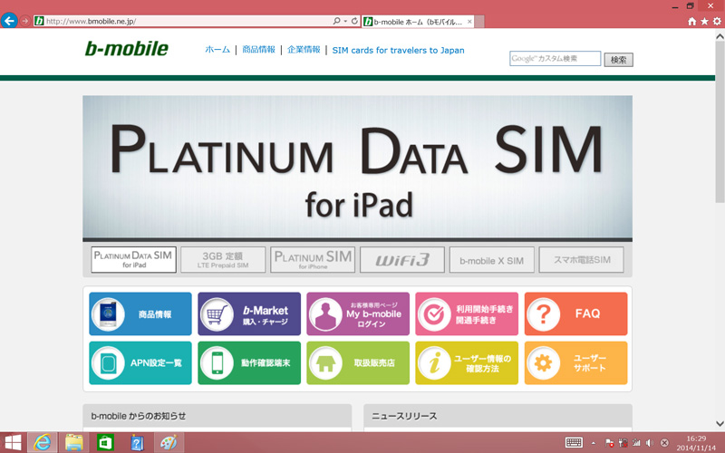Open the FAQ question mark tile
Screen dimensions: 725x453
(575, 313)
